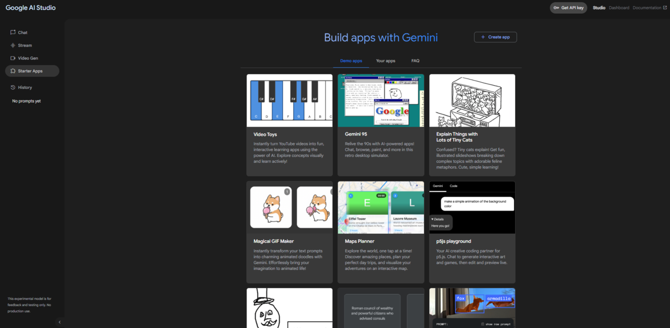The width and height of the screenshot is (670, 328).
Task: Open the Video Toys piano keyboard thumbnail
Action: [289, 100]
